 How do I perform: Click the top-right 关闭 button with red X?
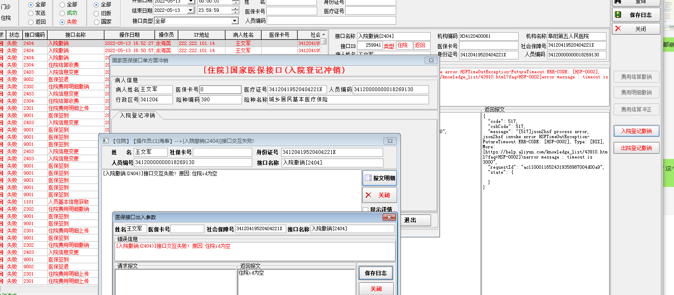point(636,29)
